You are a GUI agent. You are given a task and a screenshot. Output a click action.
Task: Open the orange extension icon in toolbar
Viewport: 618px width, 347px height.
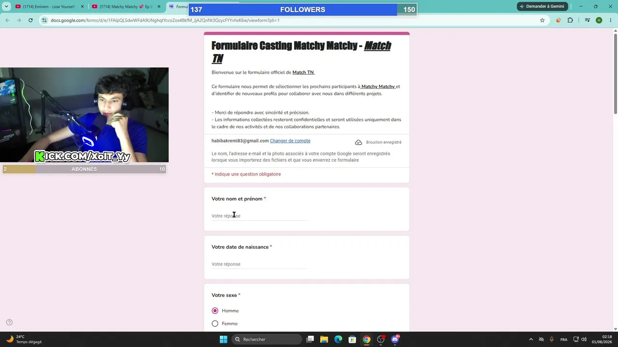point(559,20)
